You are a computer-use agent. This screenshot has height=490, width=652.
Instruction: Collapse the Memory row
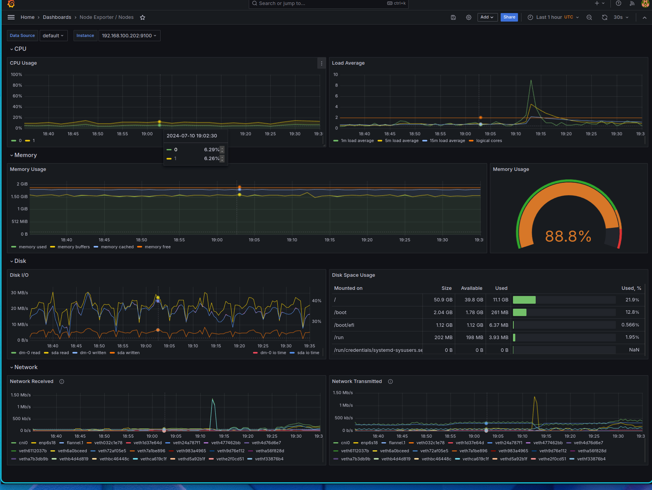(23, 155)
